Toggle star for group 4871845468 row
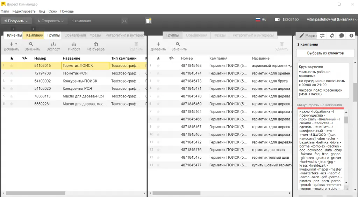Screen dimensions: 358x197 [x=158, y=66]
